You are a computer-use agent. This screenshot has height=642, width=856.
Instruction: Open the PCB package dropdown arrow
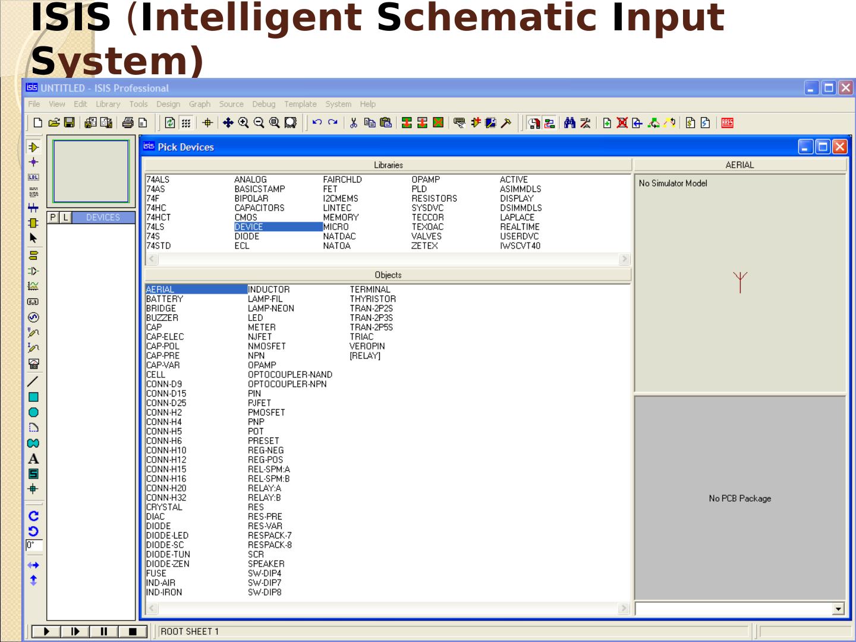tap(838, 609)
